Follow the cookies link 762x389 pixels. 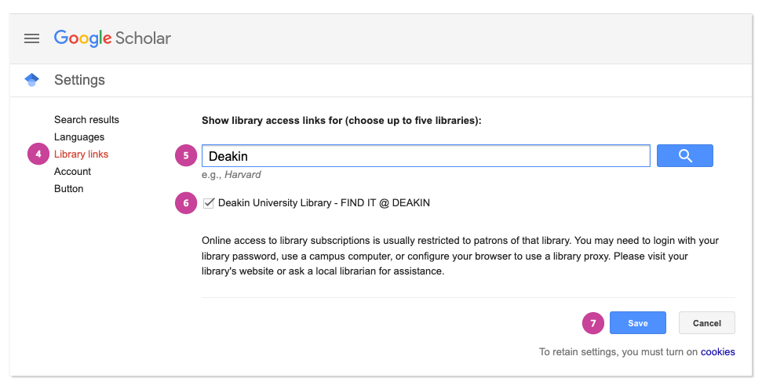pos(717,352)
